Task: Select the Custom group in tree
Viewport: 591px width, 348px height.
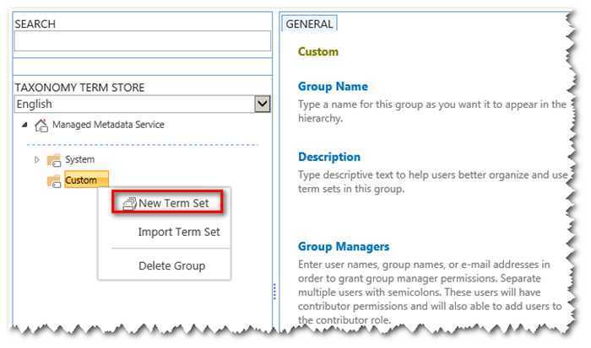Action: pos(86,179)
